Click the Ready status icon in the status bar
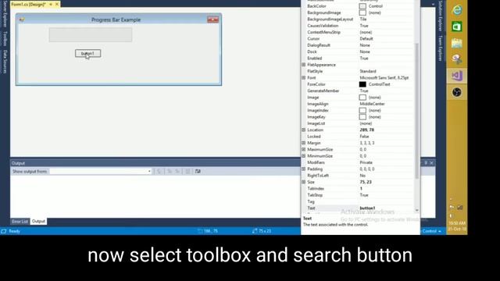 pos(4,231)
